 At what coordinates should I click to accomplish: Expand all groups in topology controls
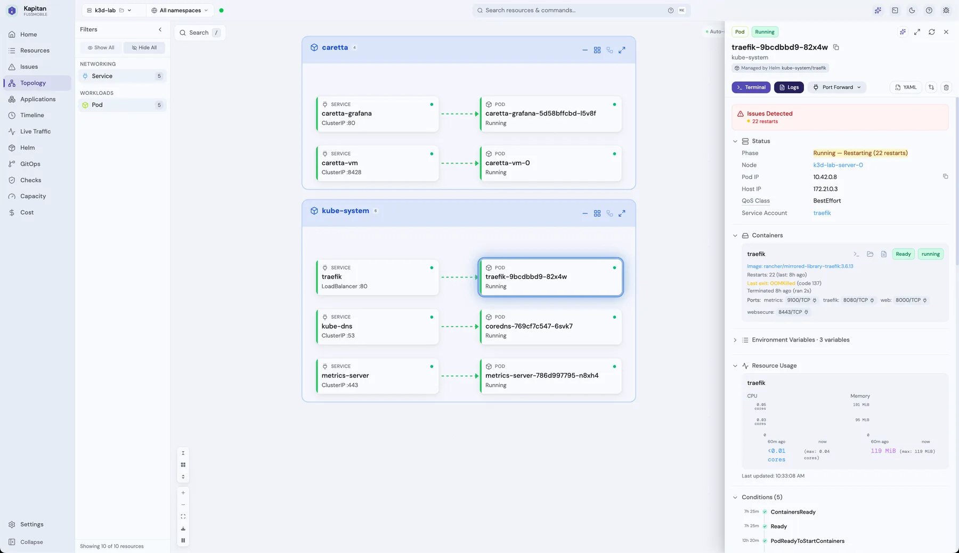point(183,477)
